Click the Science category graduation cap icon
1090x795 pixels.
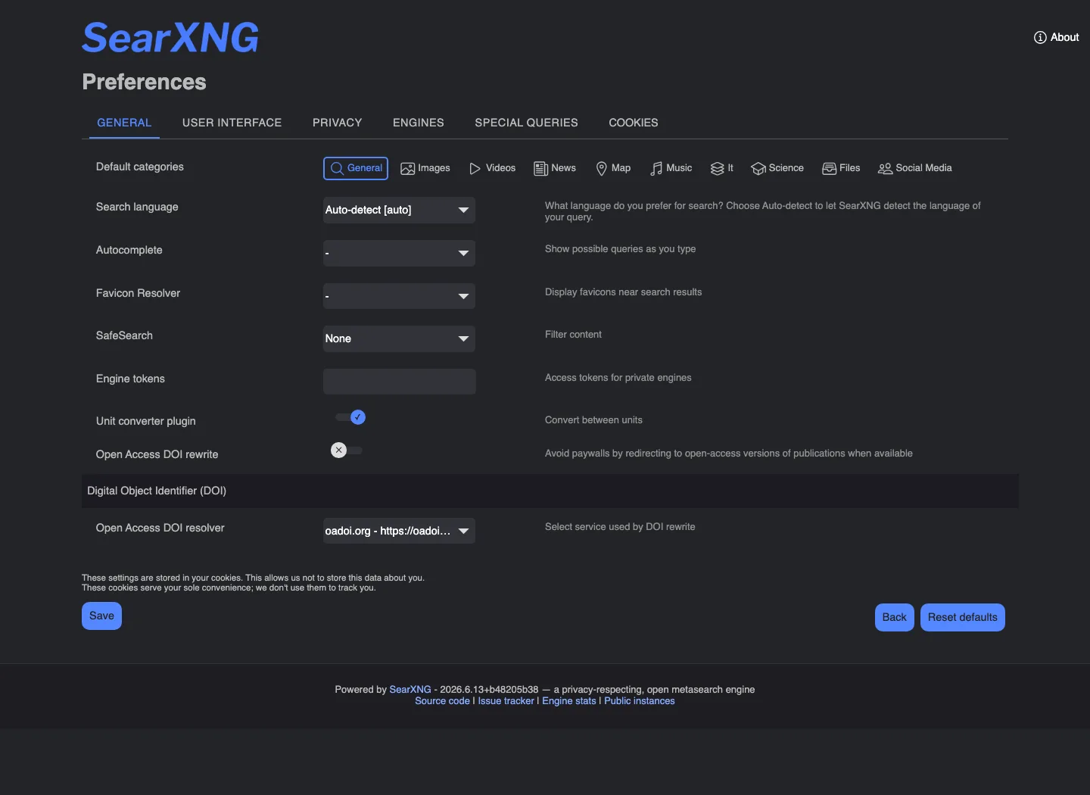tap(758, 168)
